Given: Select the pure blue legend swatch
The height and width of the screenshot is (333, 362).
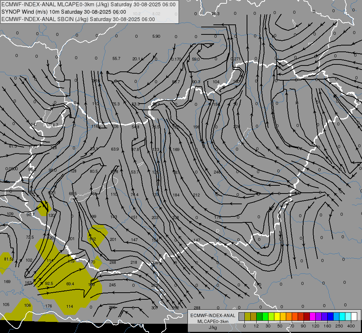Looking at the screenshot, I should 330,316.
